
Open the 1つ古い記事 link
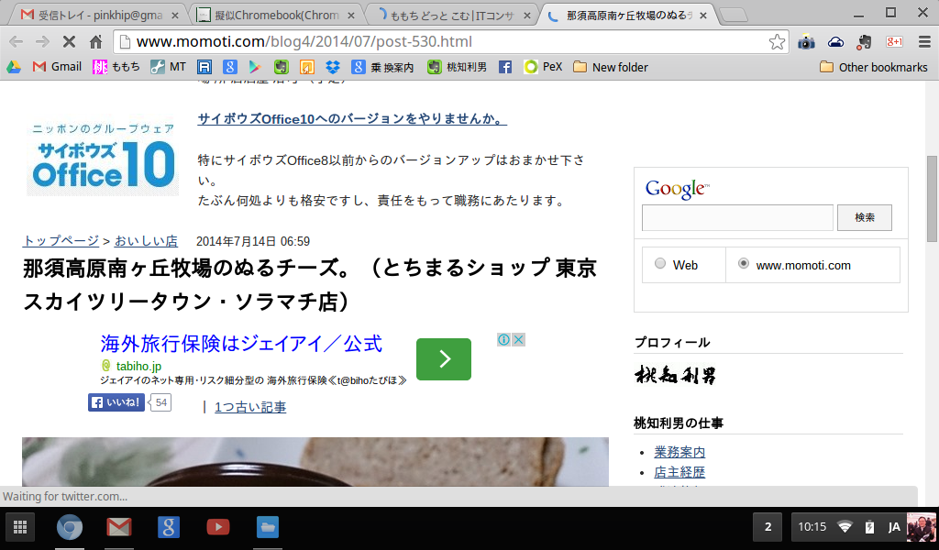pyautogui.click(x=250, y=407)
